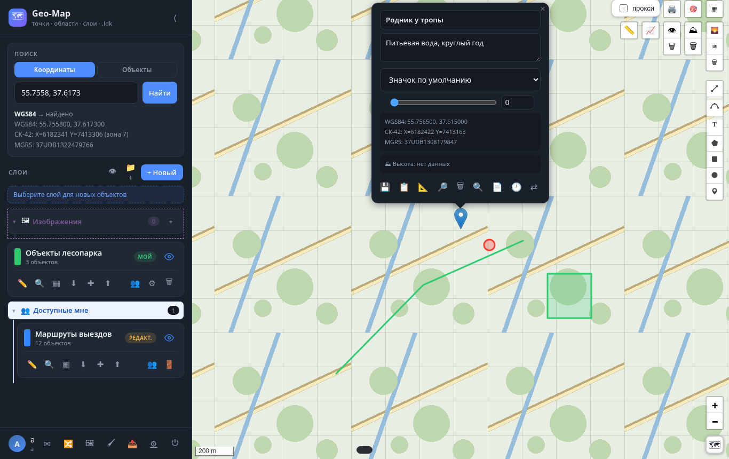729x459 pixels.
Task: Click the target icon in map toolbar
Action: pyautogui.click(x=693, y=9)
